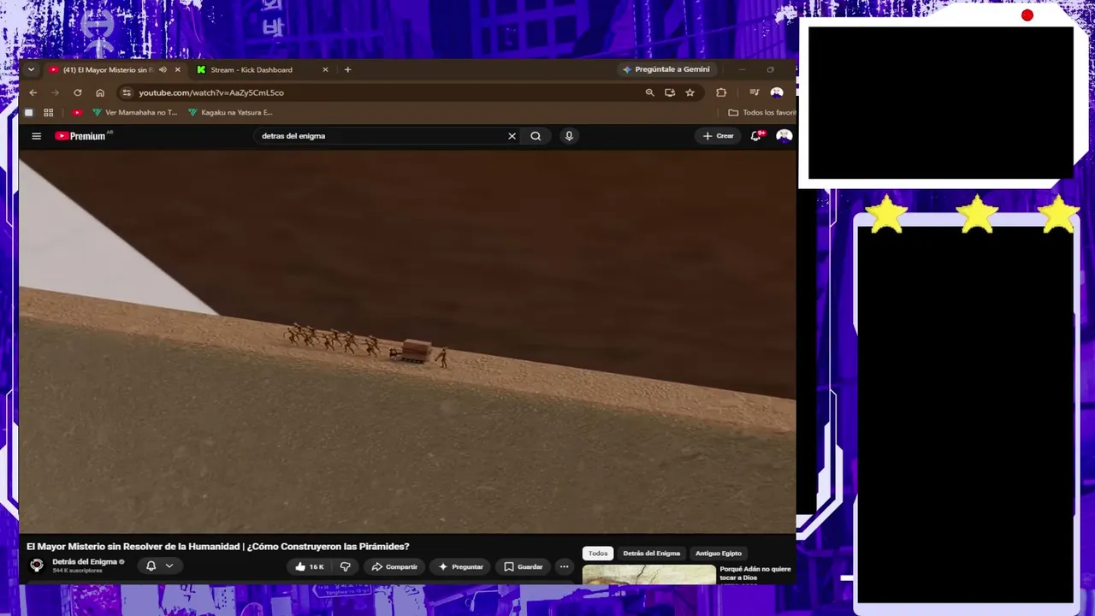Click the video player to pause

coord(407,342)
